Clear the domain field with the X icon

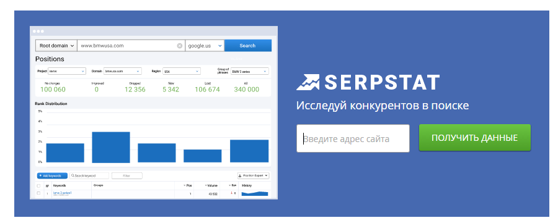tap(180, 46)
